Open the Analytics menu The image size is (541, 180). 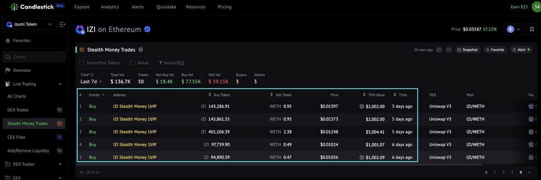click(x=110, y=7)
